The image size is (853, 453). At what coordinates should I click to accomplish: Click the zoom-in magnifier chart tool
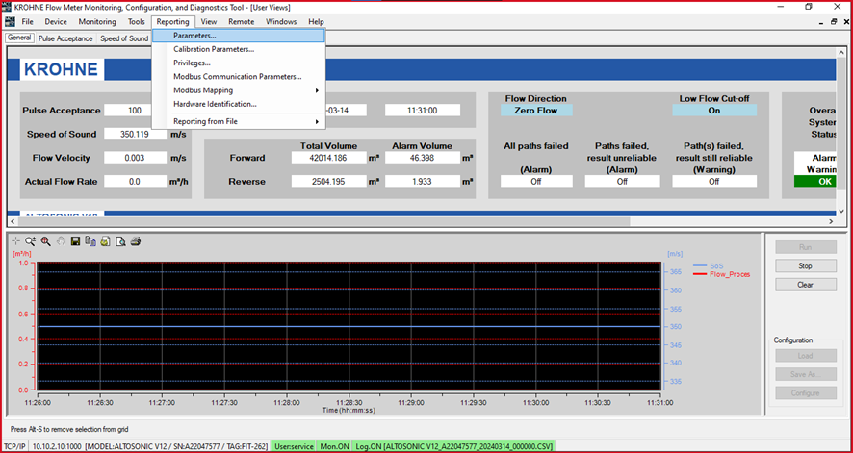point(31,241)
